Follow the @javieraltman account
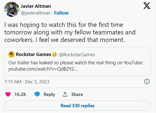156x113 pixels. point(61,13)
